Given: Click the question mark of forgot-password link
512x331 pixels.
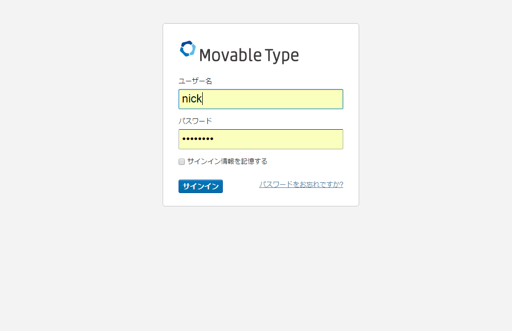Looking at the screenshot, I should (x=341, y=185).
